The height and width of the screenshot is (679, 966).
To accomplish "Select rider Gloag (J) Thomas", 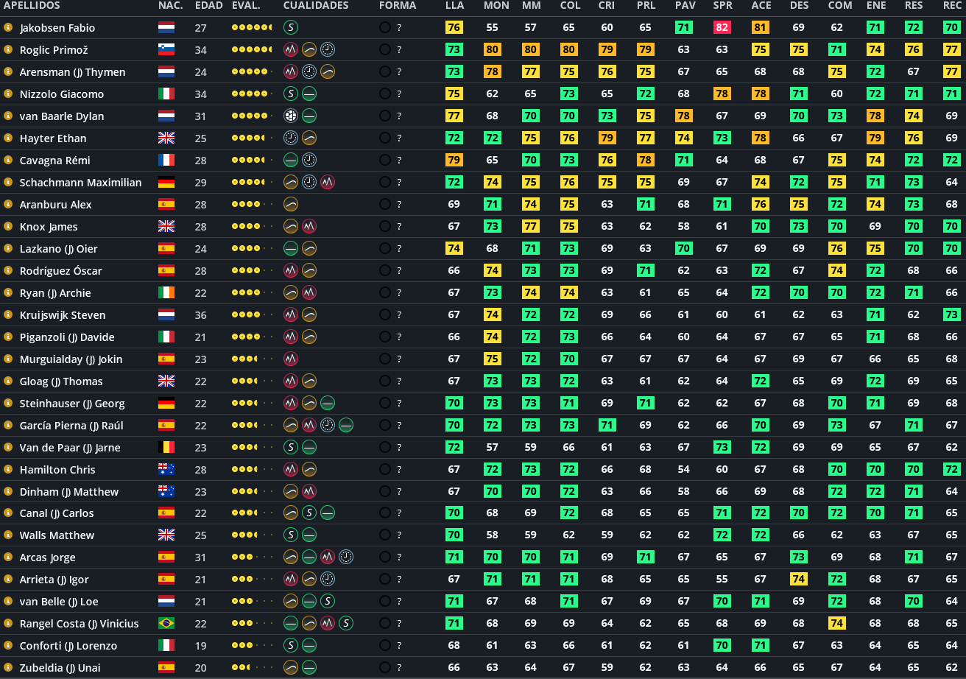I will tap(61, 381).
